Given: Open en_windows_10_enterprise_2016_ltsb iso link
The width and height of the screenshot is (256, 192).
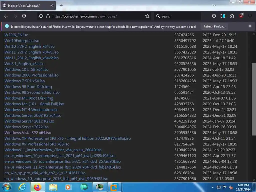Looking at the screenshot, I should 56,178.
